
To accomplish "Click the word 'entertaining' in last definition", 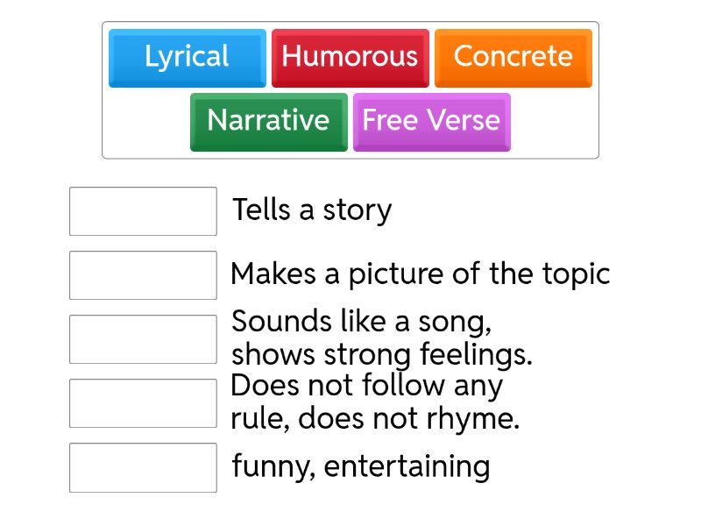I will (407, 466).
